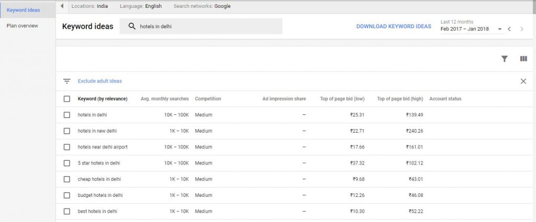Image resolution: width=536 pixels, height=222 pixels.
Task: Select 'best hotels in delhi' checkbox
Action: coord(66,212)
